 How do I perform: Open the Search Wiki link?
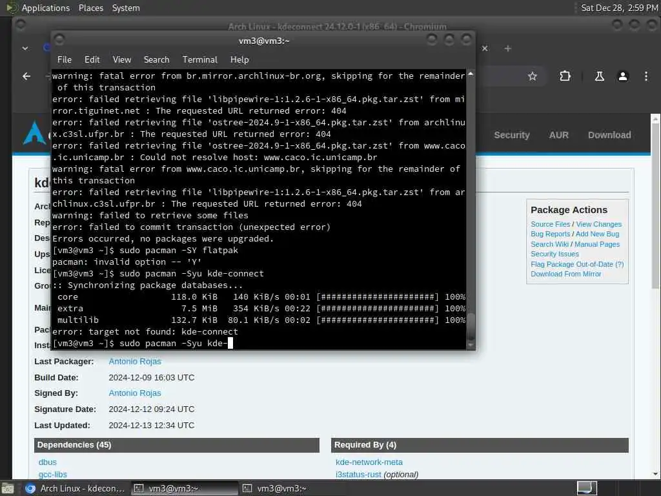(x=549, y=244)
